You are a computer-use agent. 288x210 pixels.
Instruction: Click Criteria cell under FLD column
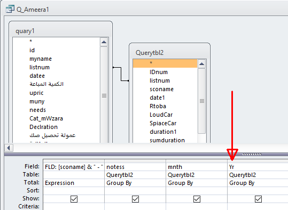[x=74, y=206]
